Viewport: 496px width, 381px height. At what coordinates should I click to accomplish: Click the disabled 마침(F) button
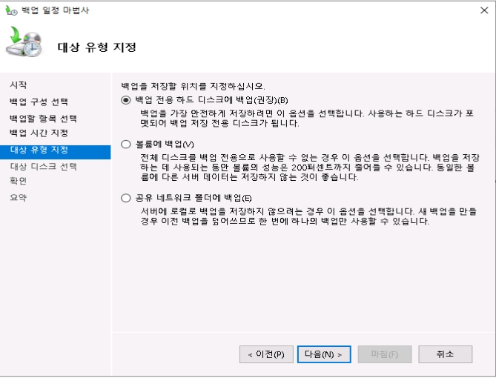click(385, 354)
